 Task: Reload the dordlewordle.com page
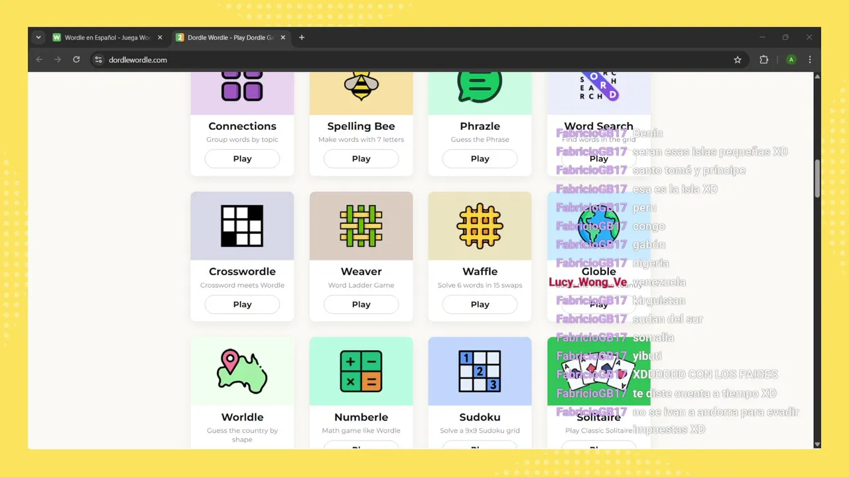[76, 60]
